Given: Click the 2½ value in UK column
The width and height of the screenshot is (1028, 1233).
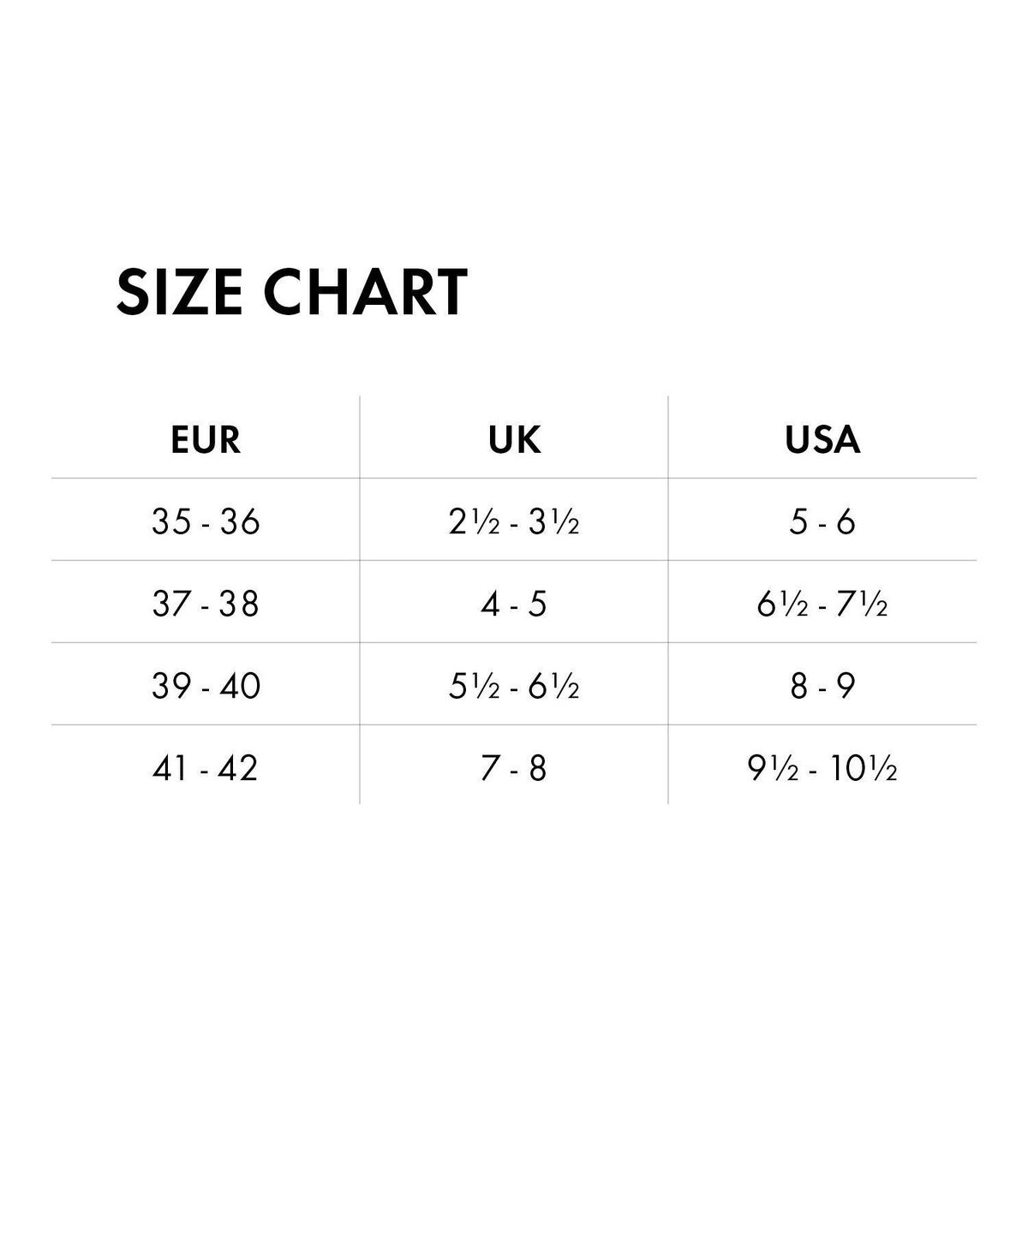Looking at the screenshot, I should pos(468,521).
